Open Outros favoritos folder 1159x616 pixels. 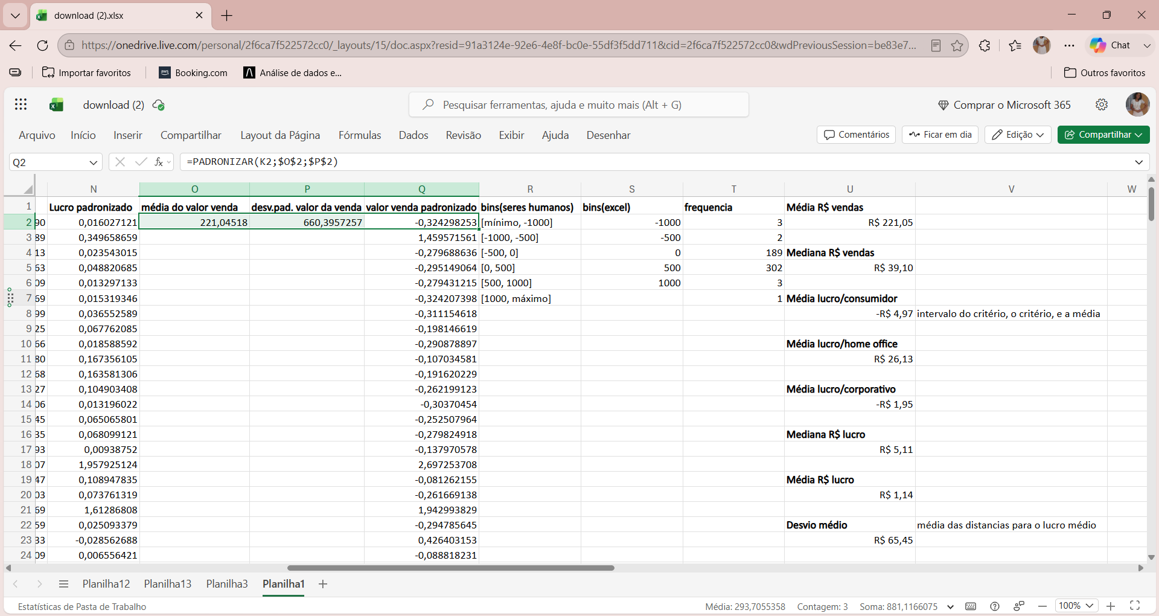coord(1105,72)
